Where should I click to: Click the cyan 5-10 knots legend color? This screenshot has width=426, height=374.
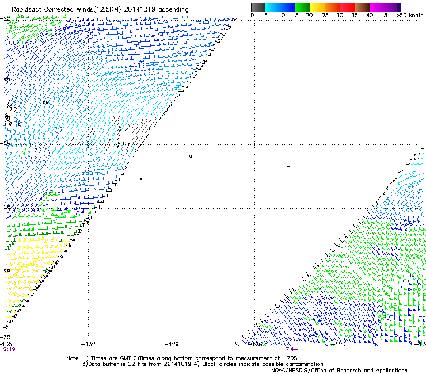point(273,7)
